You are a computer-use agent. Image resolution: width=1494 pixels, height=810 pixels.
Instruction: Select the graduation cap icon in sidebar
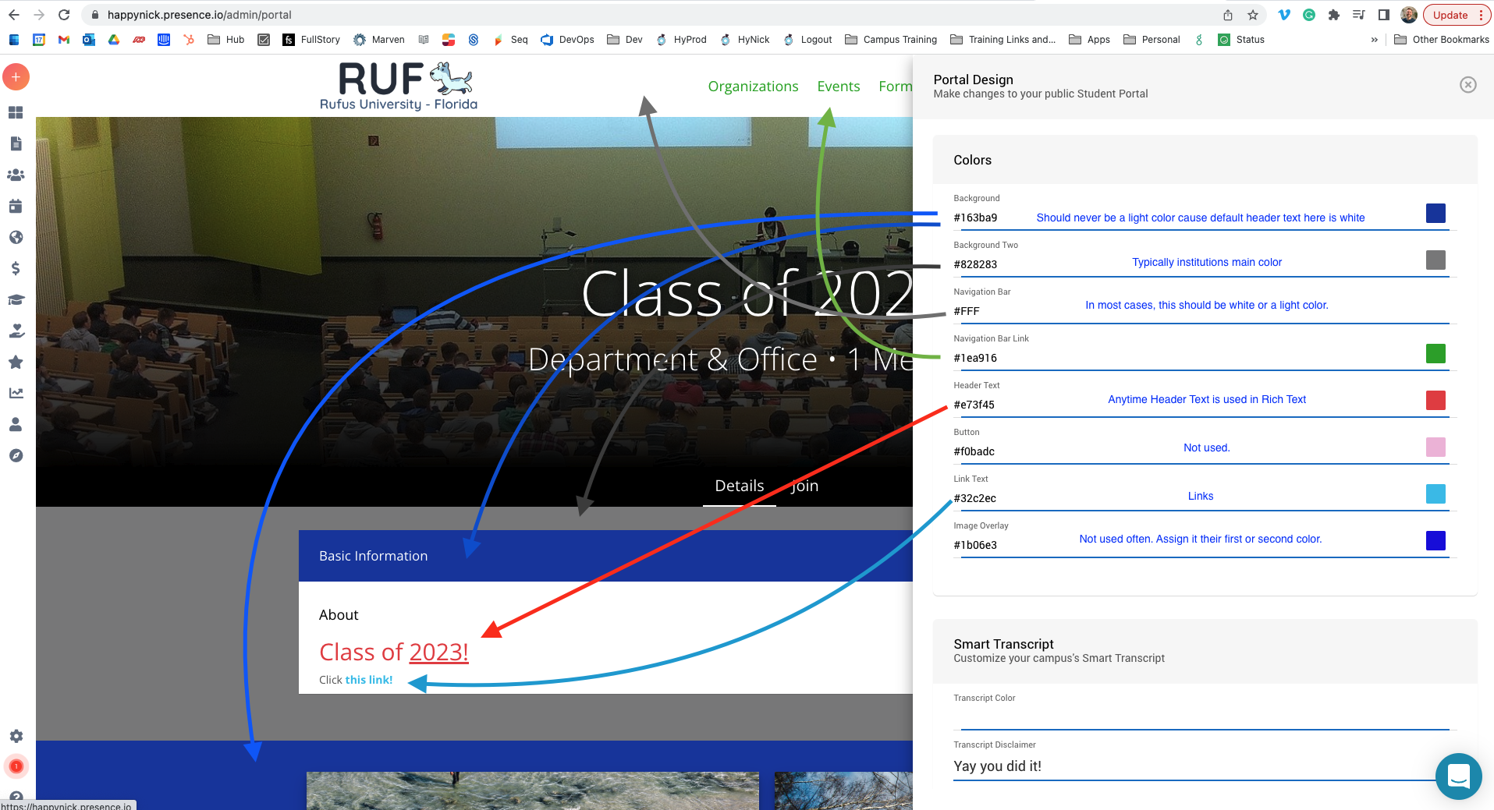coord(16,299)
